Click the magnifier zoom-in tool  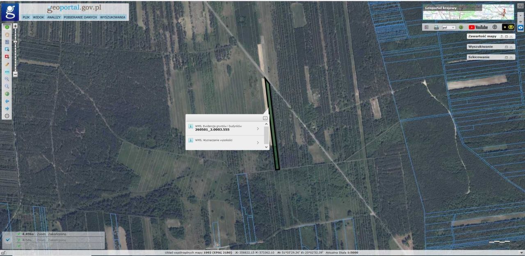click(7, 79)
